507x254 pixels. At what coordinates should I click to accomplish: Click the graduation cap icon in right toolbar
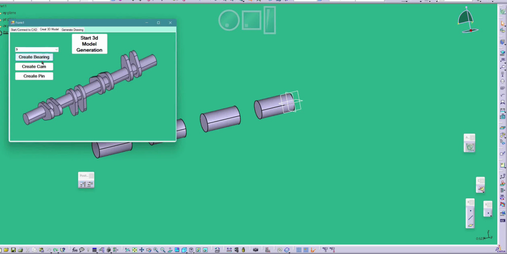pyautogui.click(x=502, y=52)
